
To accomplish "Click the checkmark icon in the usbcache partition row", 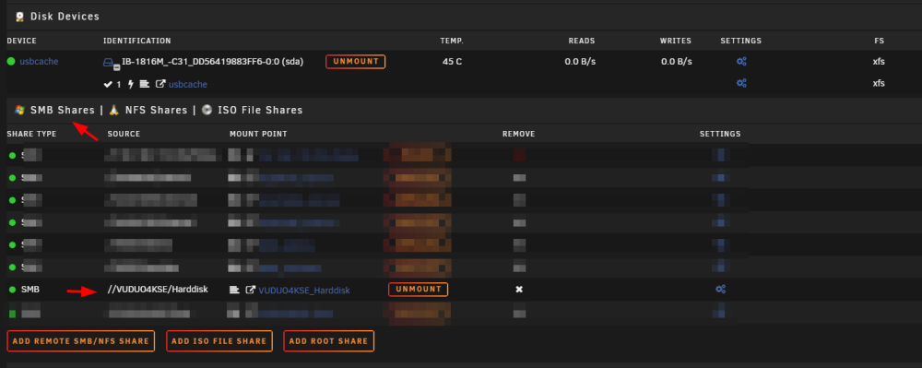I will tap(108, 84).
